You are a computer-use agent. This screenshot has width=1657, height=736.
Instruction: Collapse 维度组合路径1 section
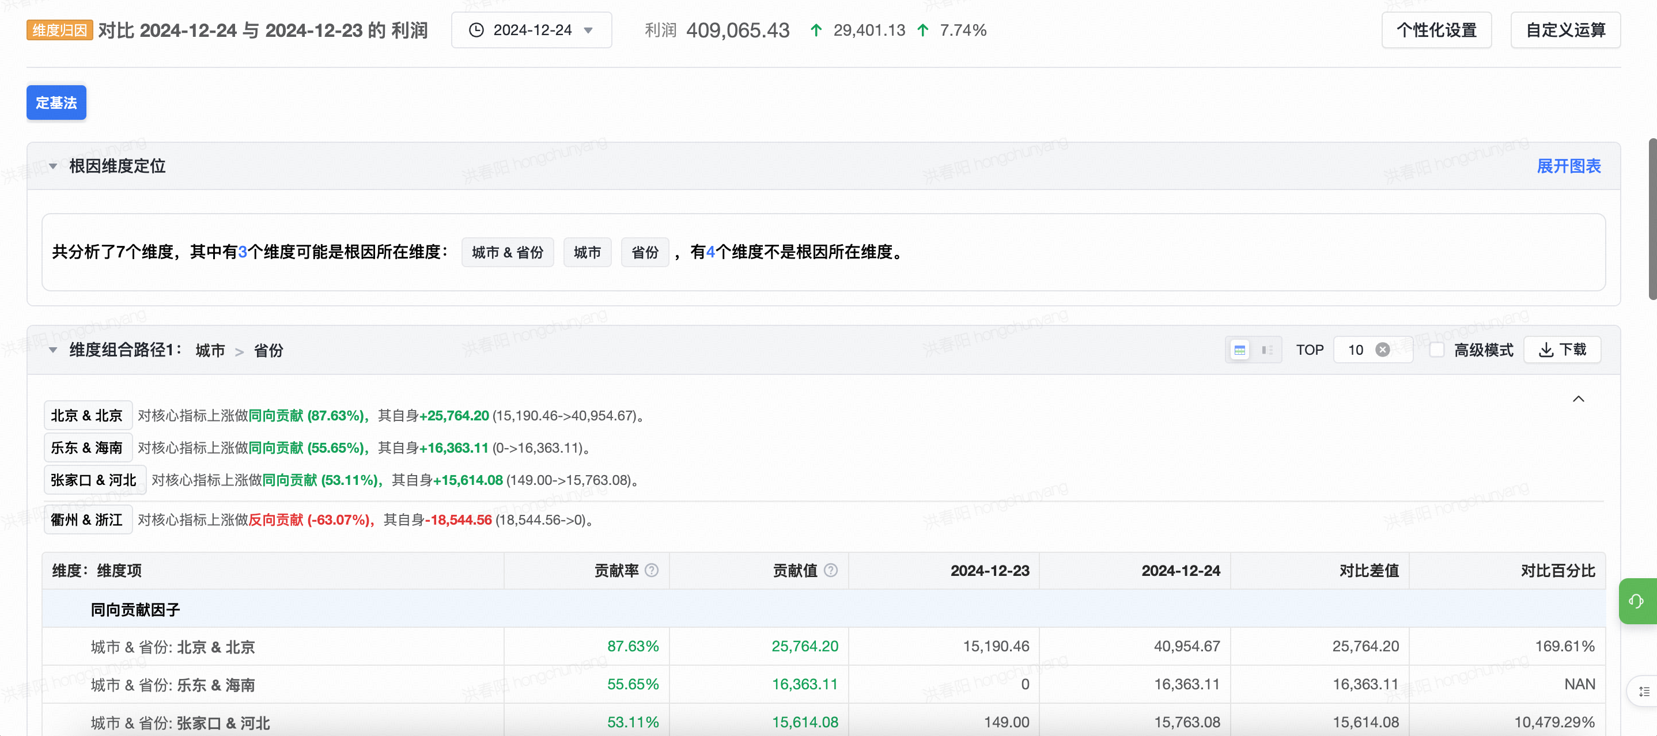pyautogui.click(x=53, y=350)
